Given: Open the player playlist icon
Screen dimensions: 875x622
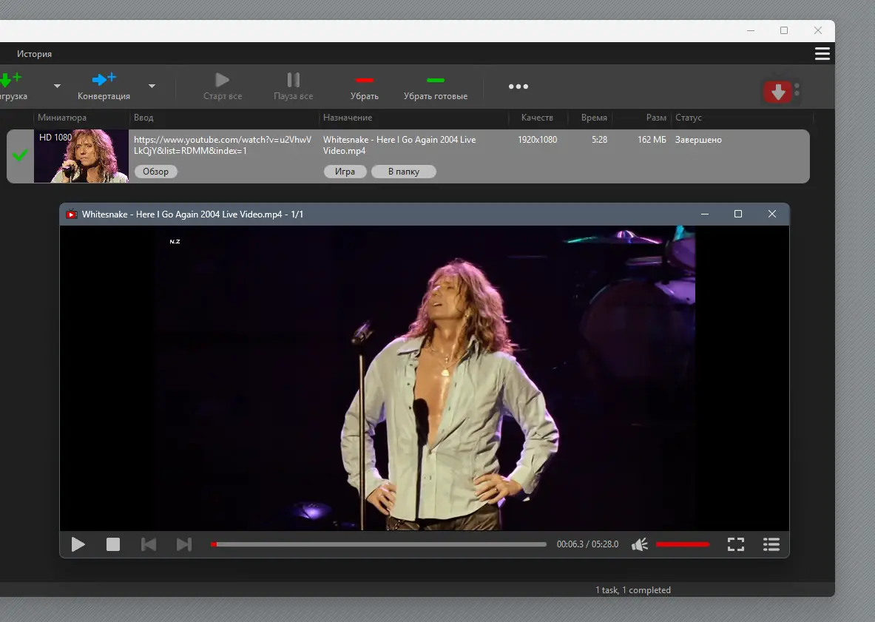Looking at the screenshot, I should (x=771, y=545).
